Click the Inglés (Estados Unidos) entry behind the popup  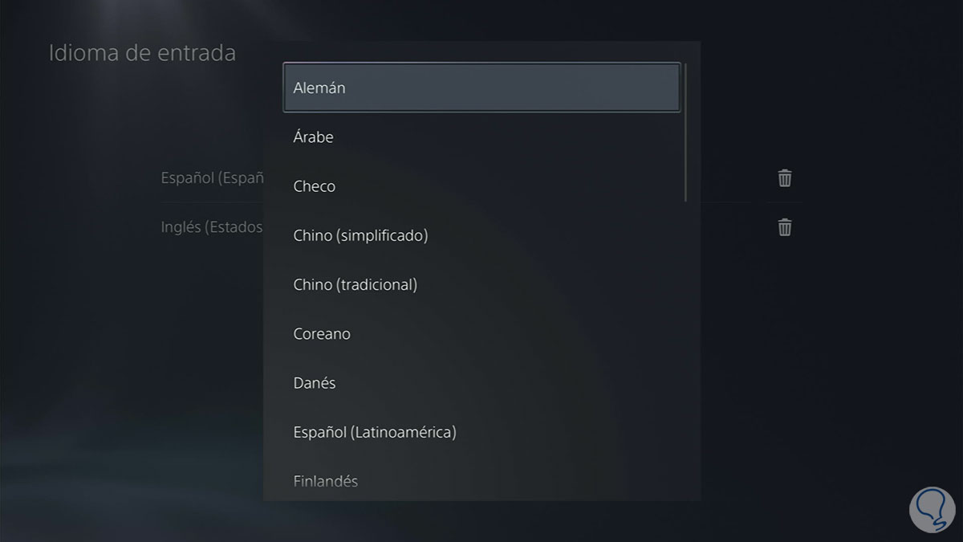(x=212, y=227)
